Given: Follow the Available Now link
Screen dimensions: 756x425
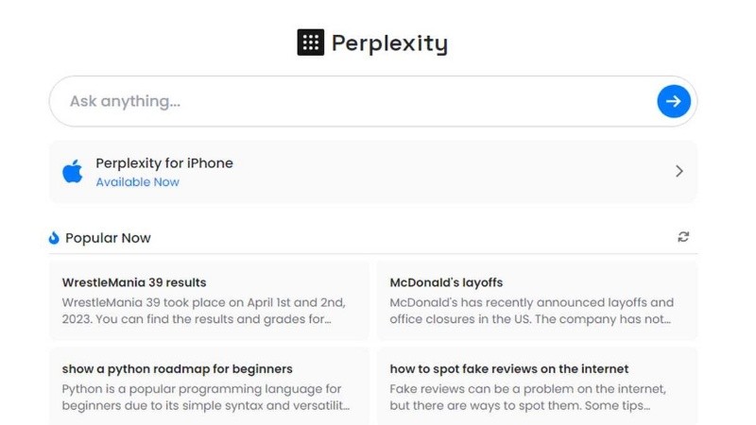Looking at the screenshot, I should point(137,182).
